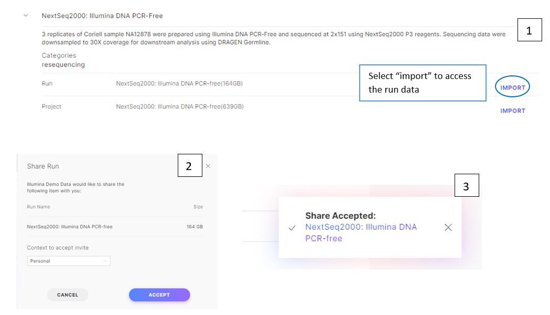Click IMPORT for the Run row

[512, 87]
